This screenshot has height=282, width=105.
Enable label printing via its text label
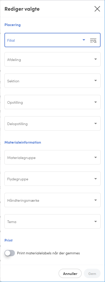point(48,253)
